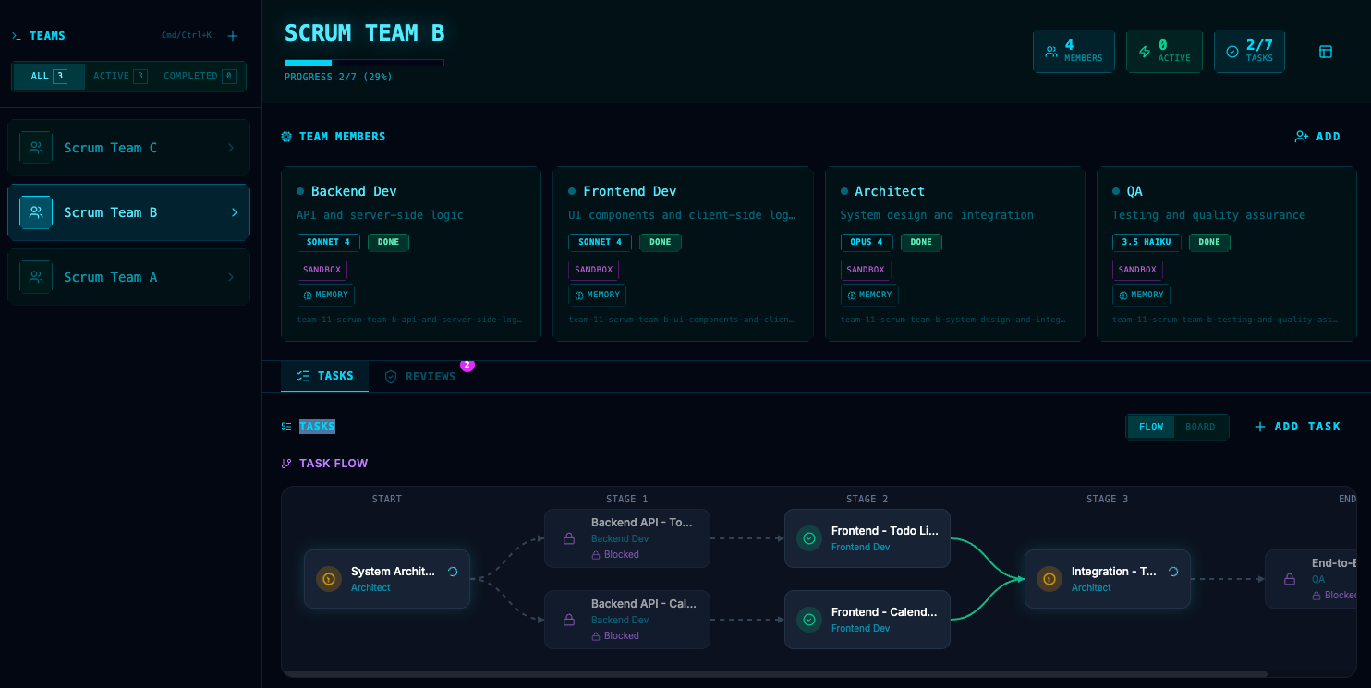This screenshot has width=1371, height=688.
Task: Click the team progress bar
Action: [x=365, y=62]
